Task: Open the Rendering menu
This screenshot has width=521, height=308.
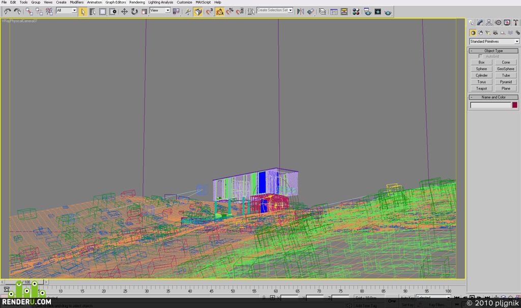Action: 137,3
